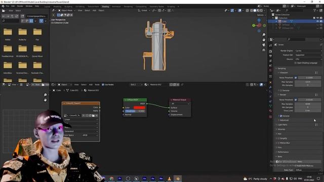Open the File menu
This screenshot has height=182, width=324.
pyautogui.click(x=8, y=6)
